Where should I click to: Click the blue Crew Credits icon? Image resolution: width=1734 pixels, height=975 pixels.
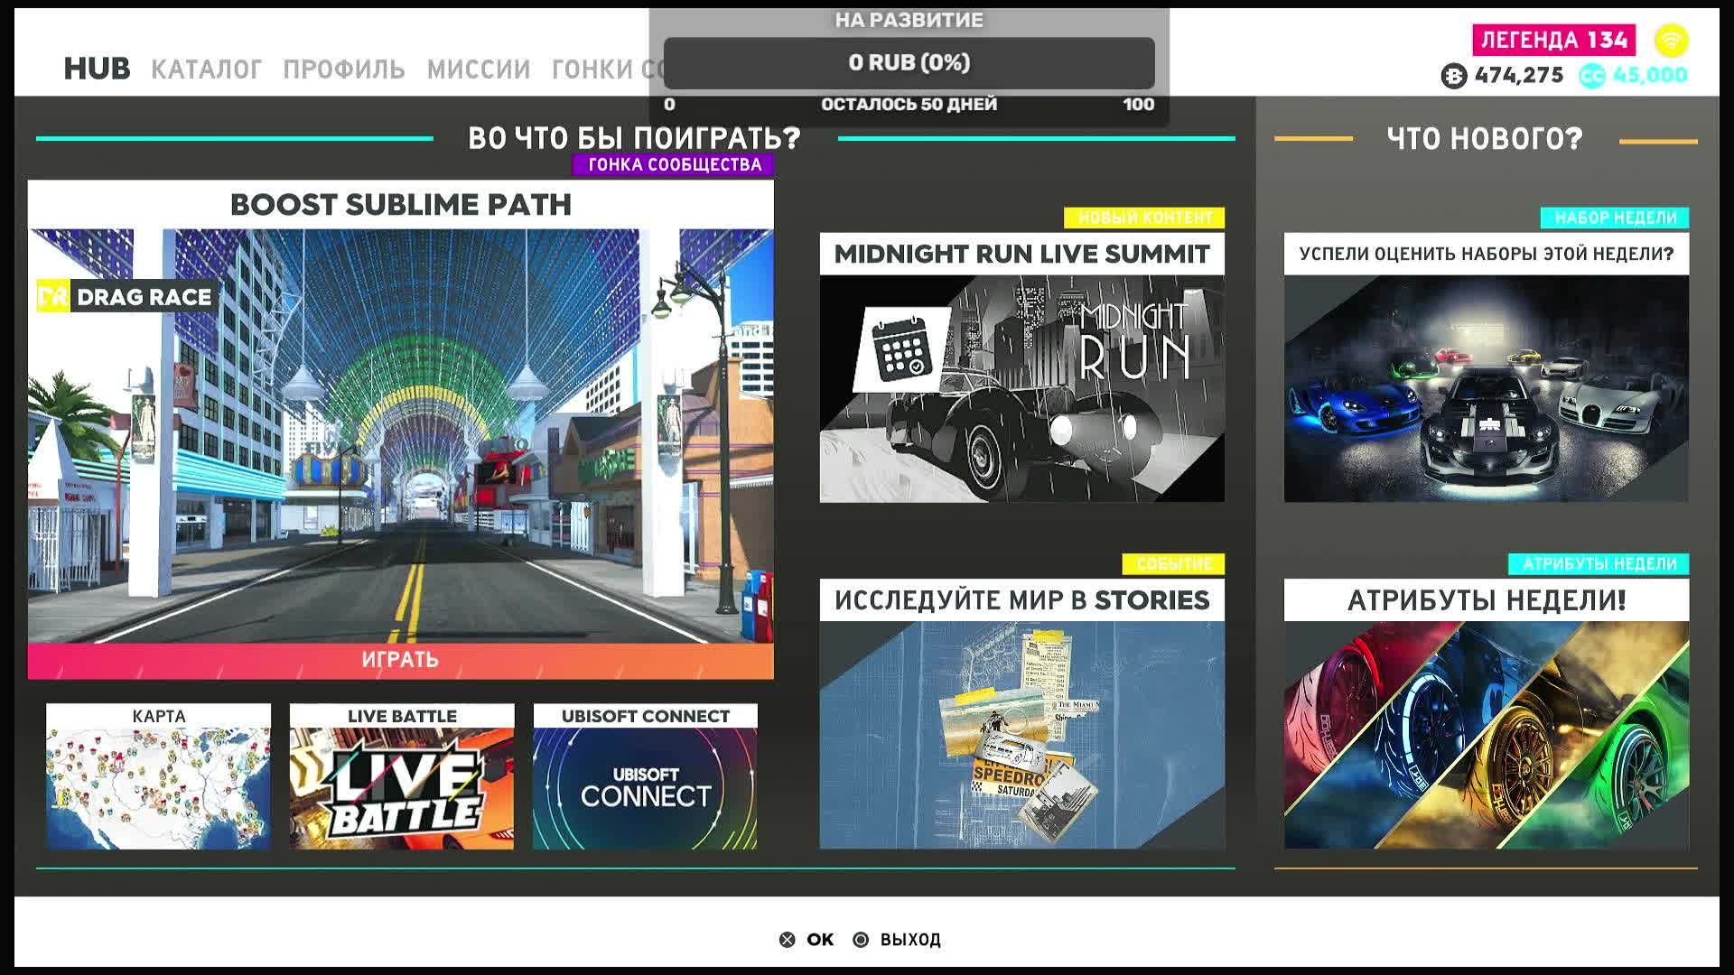[x=1591, y=76]
